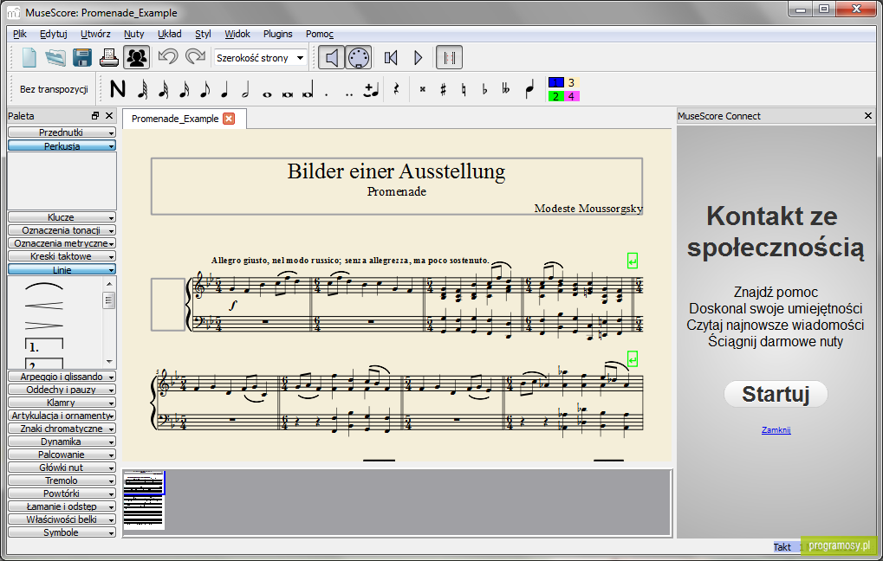The height and width of the screenshot is (561, 883).
Task: Collapse the Perkusja palette section
Action: click(62, 145)
